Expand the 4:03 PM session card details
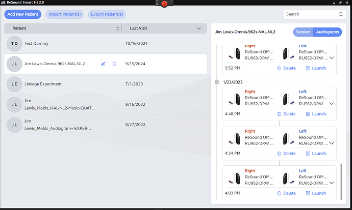The width and height of the screenshot is (352, 210). coord(332,183)
